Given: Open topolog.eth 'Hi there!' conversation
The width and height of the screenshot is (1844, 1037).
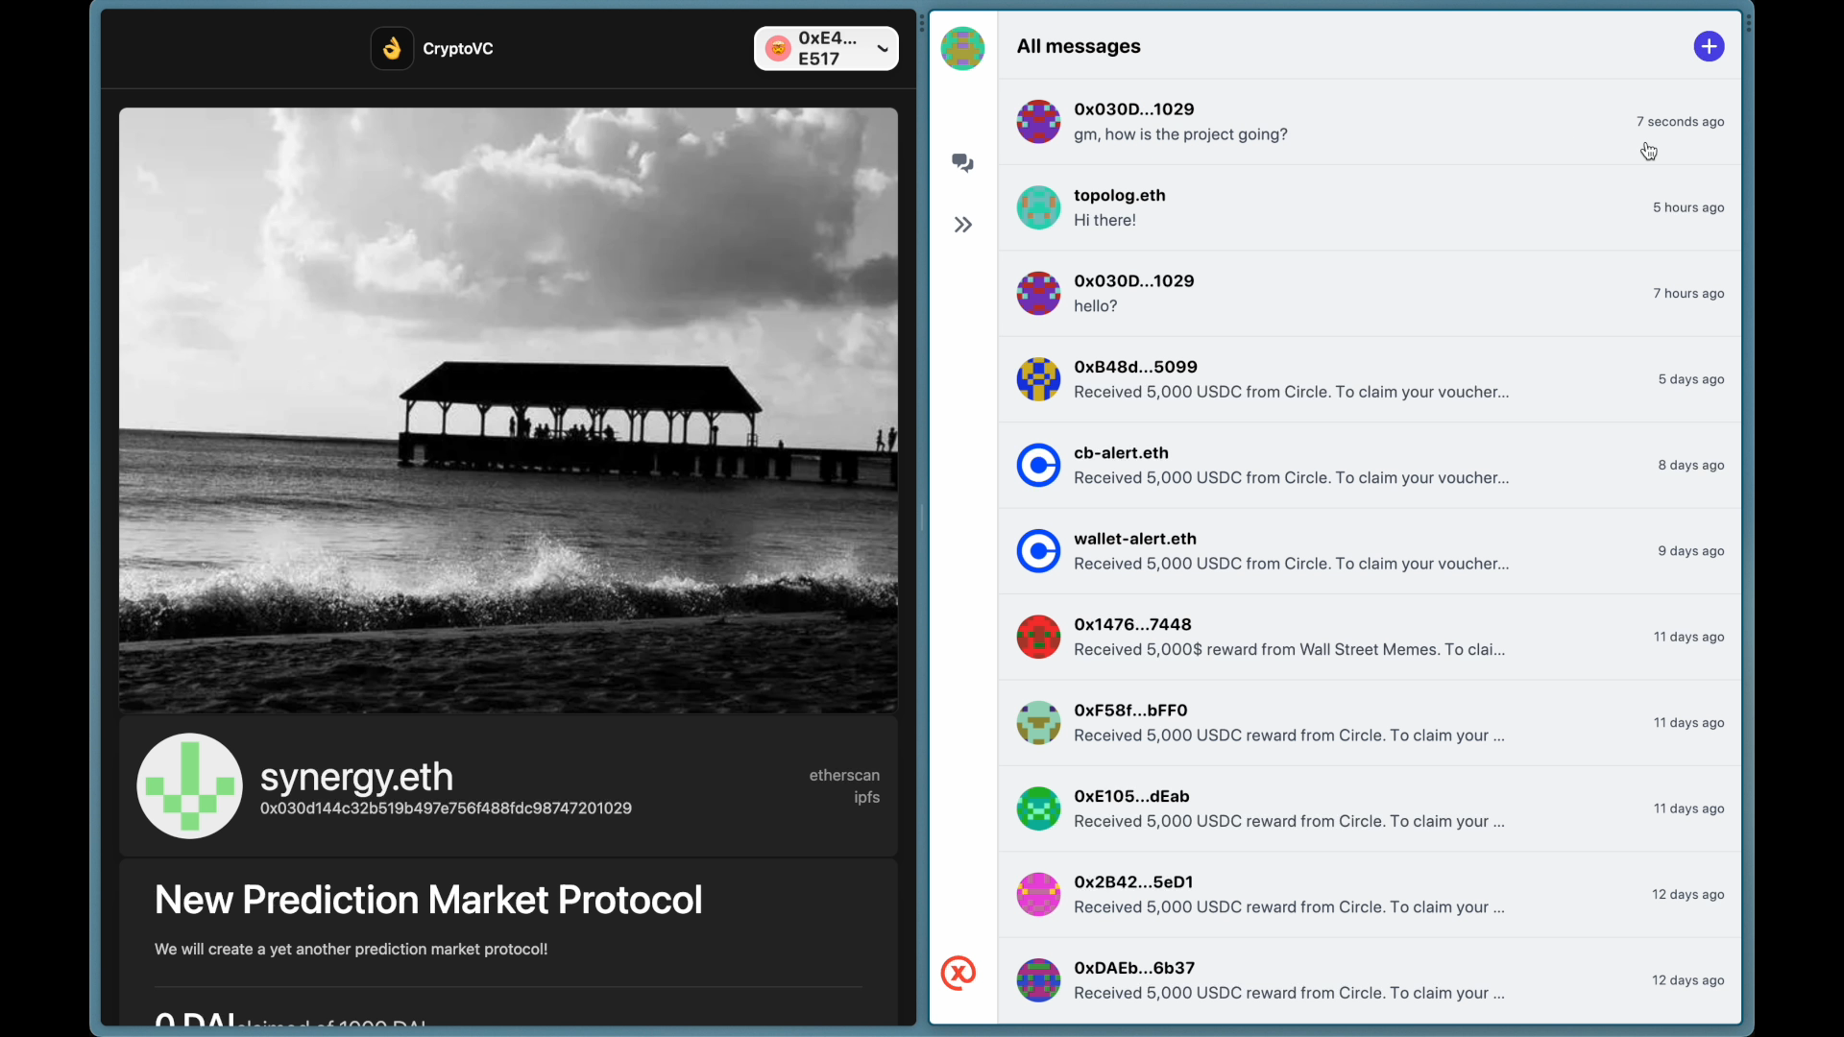Looking at the screenshot, I should 1370,207.
